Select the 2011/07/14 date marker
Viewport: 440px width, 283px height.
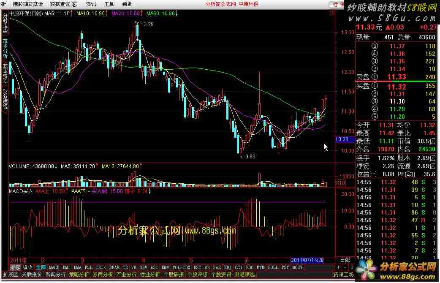click(307, 260)
